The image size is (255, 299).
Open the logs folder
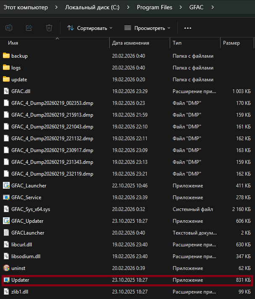(16, 67)
